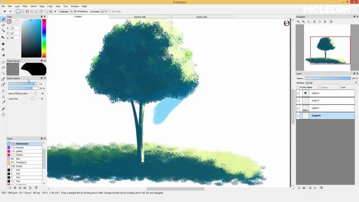Screen dimensions: 359x202
Task: Select the Eraser brush in Brush list
Action: (25, 166)
